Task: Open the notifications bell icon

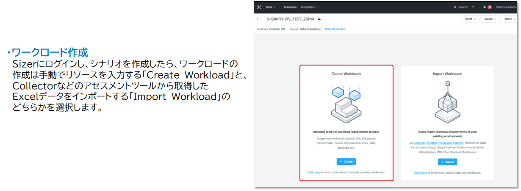Action: (x=484, y=7)
